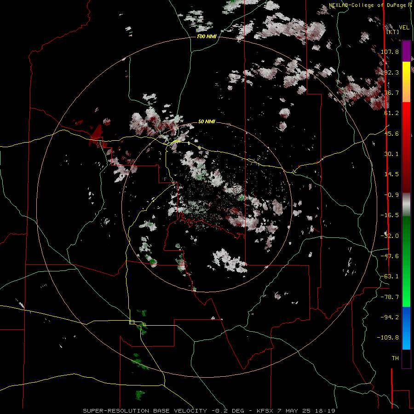Pick the light blue segment of the color bar
Screen dimensions: 414x414
coord(406,340)
